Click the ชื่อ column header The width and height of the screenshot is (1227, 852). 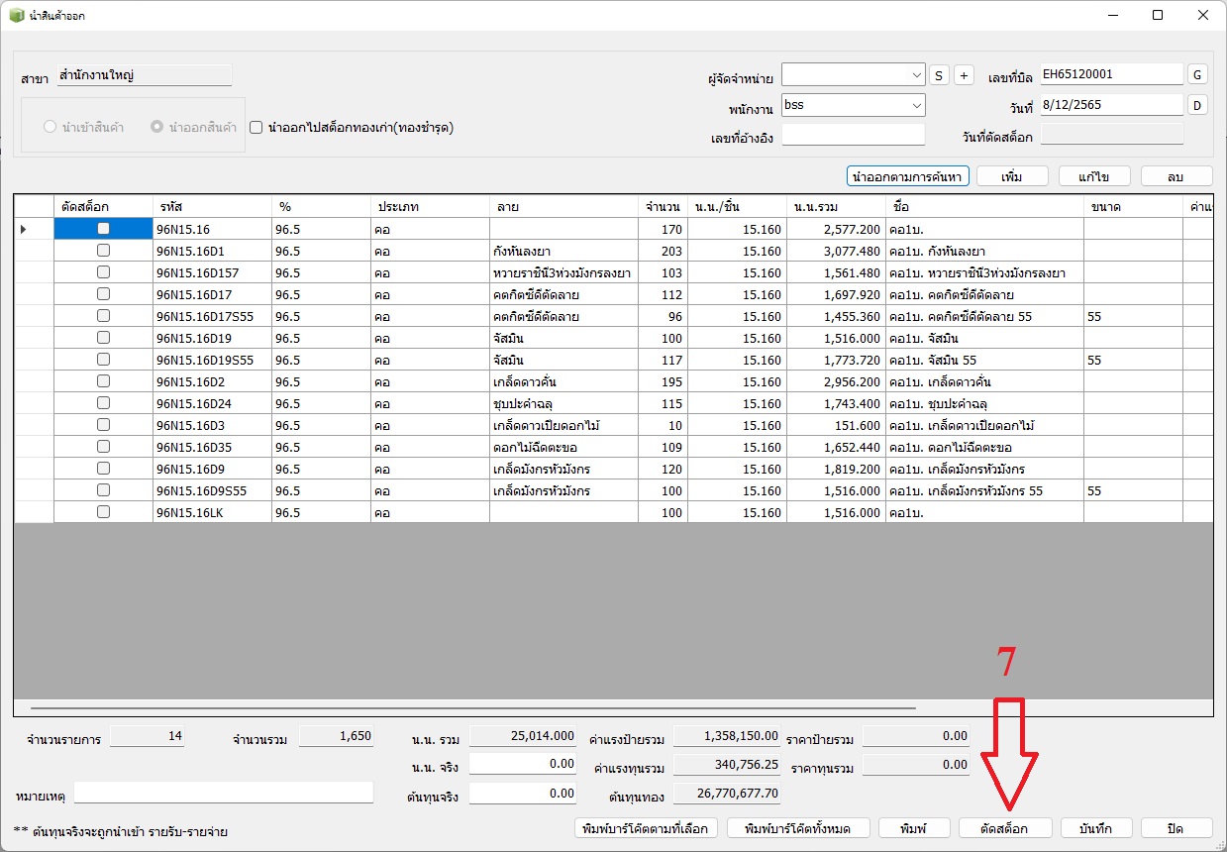(x=984, y=206)
